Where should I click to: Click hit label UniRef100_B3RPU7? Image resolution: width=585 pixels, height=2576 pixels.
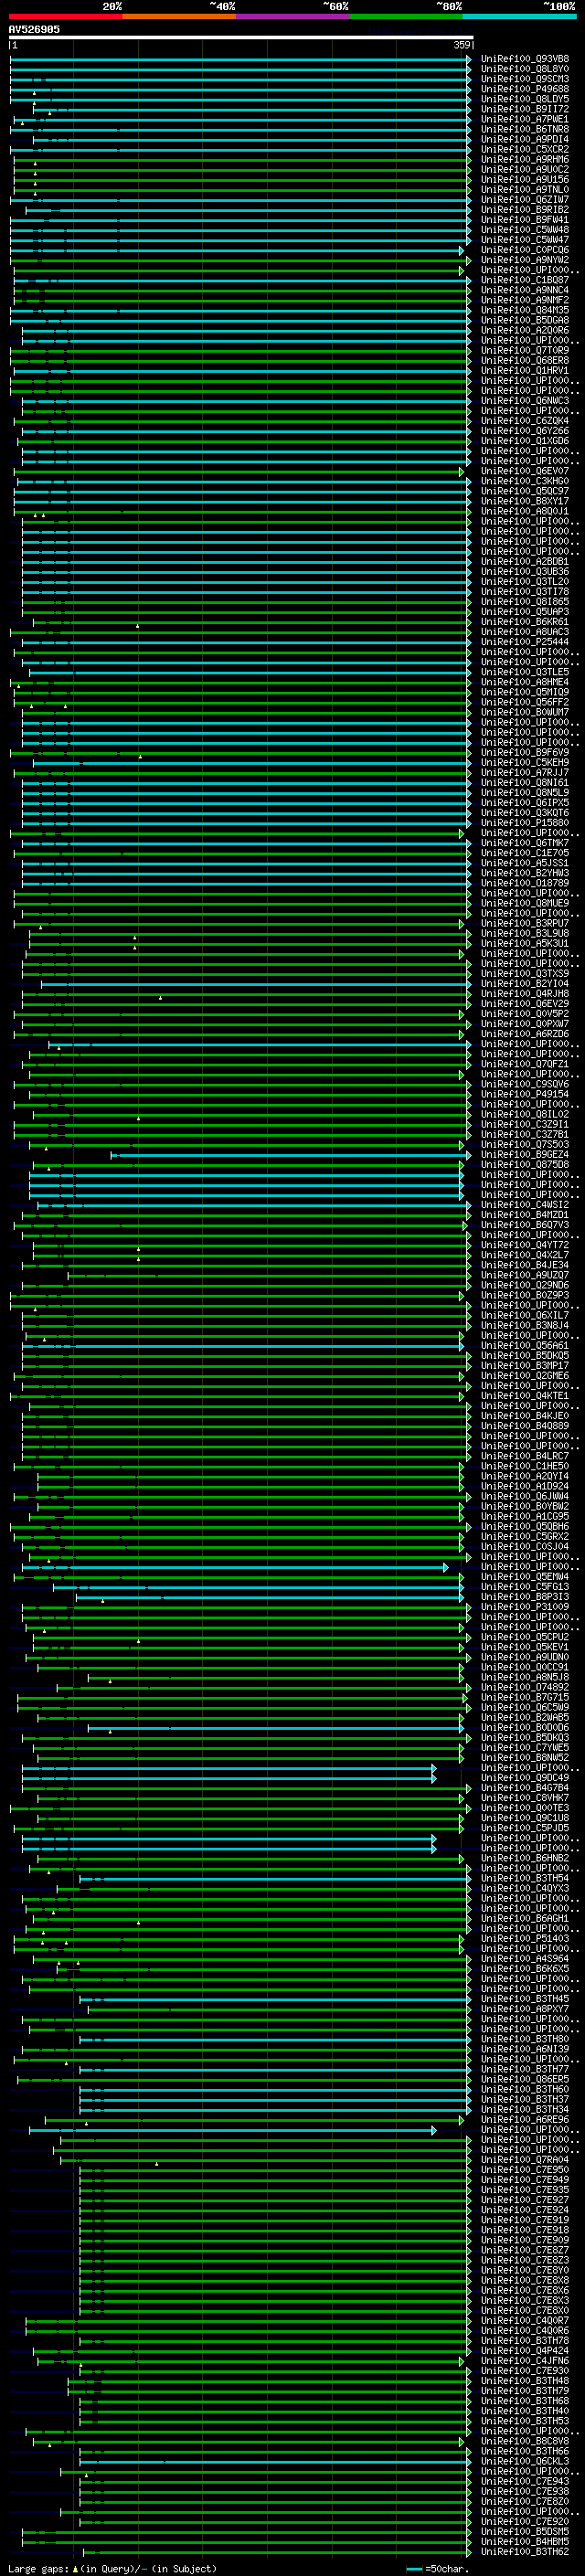(x=525, y=923)
